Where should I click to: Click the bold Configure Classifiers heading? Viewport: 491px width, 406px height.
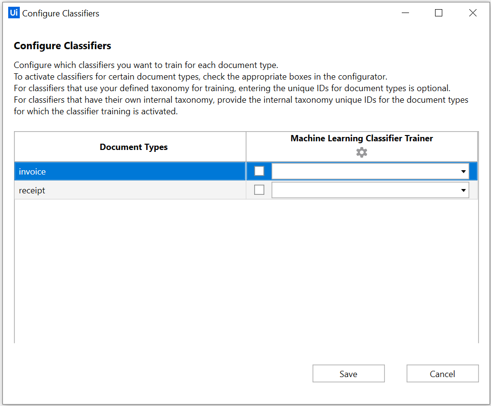coord(62,46)
